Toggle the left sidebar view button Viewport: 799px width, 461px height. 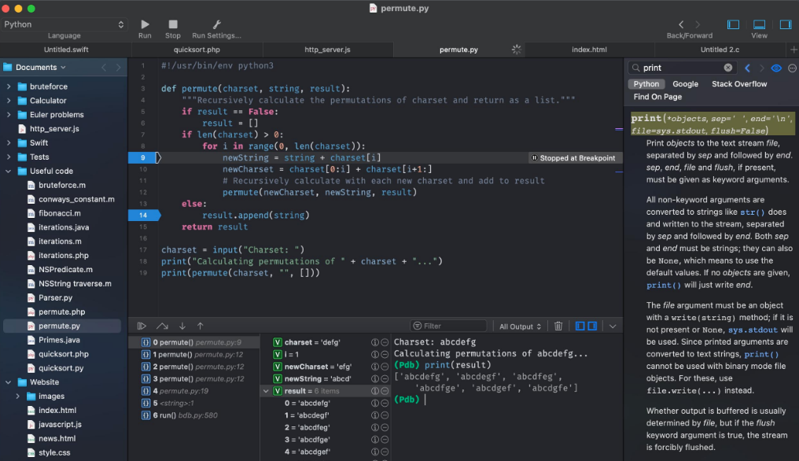[x=733, y=25]
